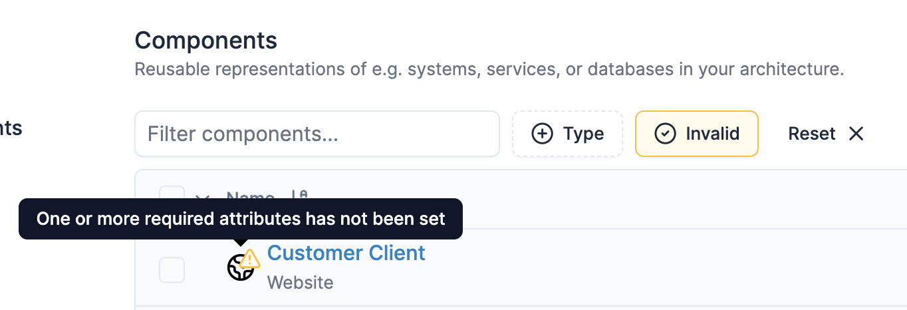
Task: Click the Website type label
Action: tap(301, 282)
